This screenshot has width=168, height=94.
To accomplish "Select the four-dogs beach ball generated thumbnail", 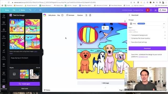I will point(17,26).
